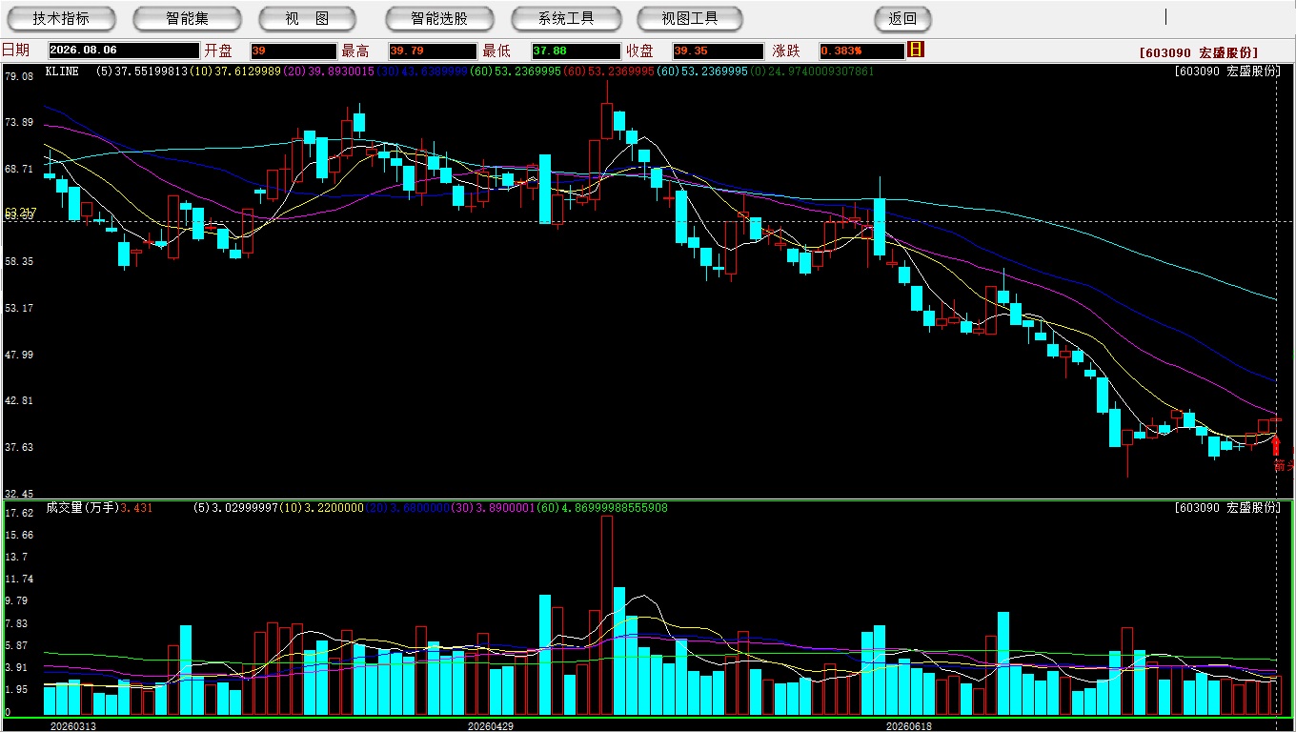The width and height of the screenshot is (1296, 732).
Task: Click the tallest red volume bar
Action: tap(607, 616)
